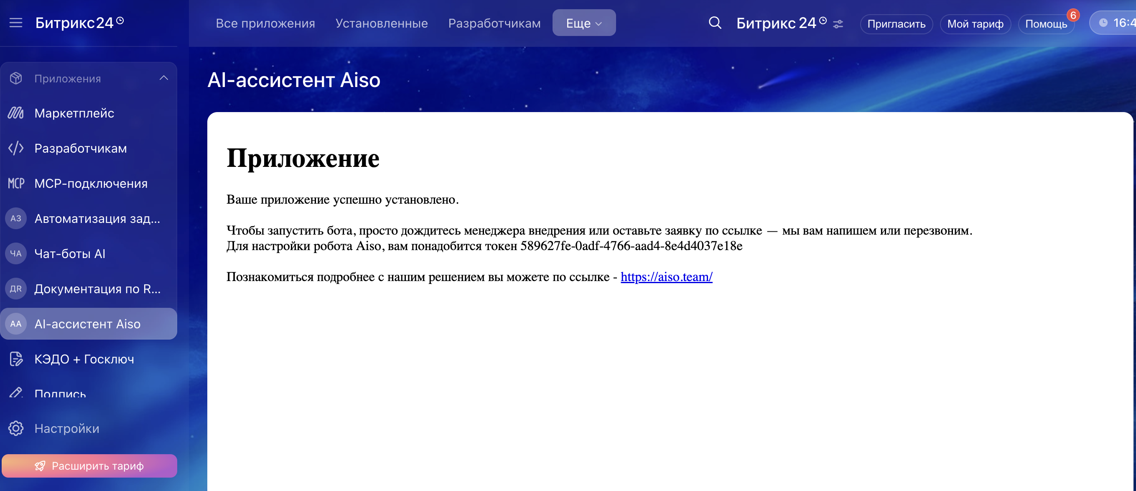Screen dimensions: 1136x491
Task: Click the Пригласить button
Action: click(896, 24)
